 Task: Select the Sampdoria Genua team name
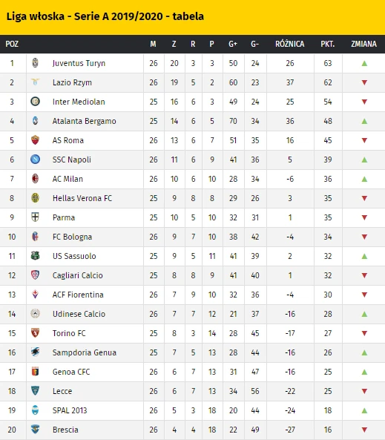85,352
